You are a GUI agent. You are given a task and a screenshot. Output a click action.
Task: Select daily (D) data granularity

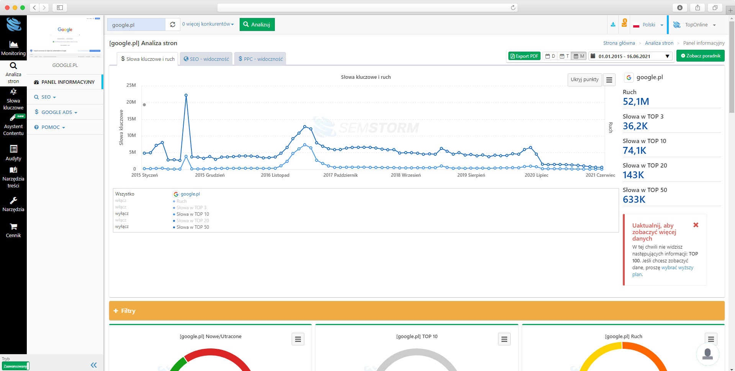[x=550, y=56]
